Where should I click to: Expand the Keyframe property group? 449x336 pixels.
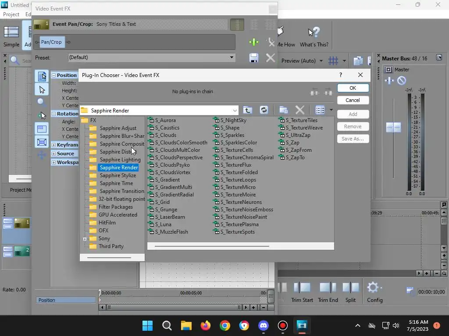tap(53, 145)
